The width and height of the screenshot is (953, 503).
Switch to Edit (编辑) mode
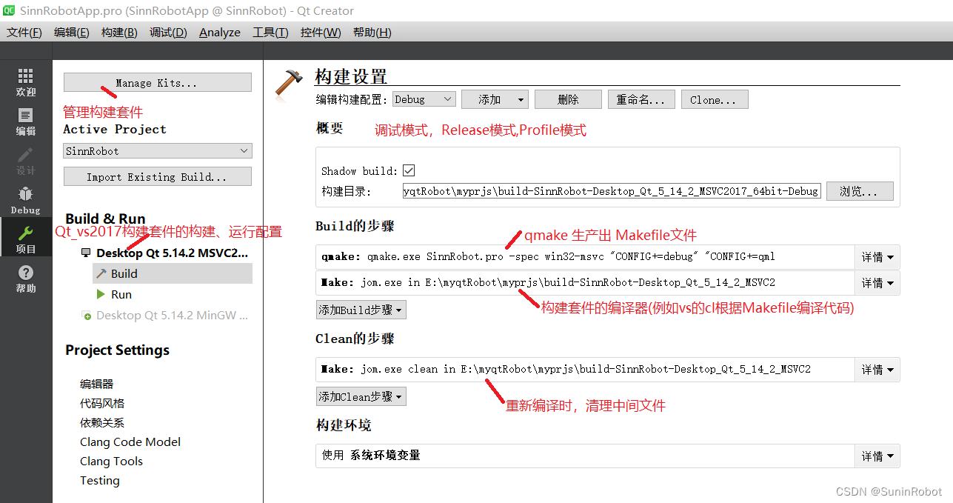pos(26,122)
